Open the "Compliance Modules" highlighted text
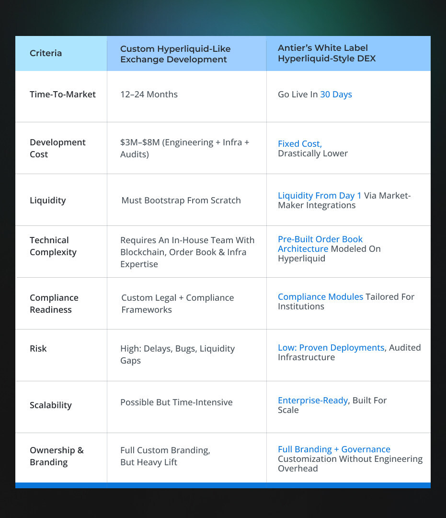 point(320,297)
